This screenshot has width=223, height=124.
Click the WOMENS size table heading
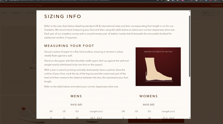click(149, 96)
